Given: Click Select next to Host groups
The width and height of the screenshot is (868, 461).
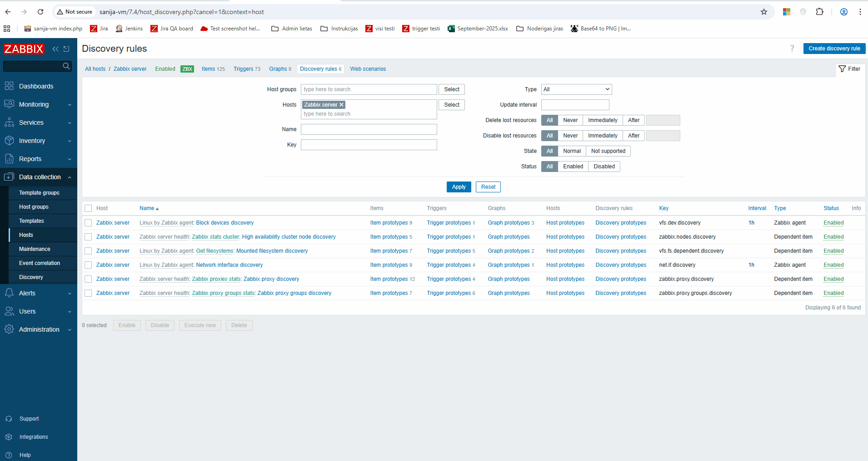Looking at the screenshot, I should (x=452, y=89).
